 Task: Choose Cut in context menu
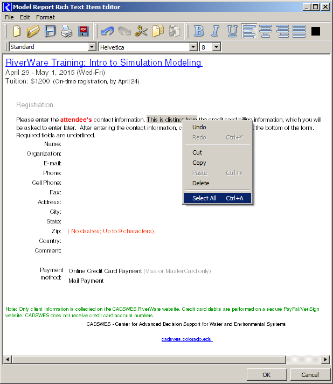pyautogui.click(x=217, y=152)
